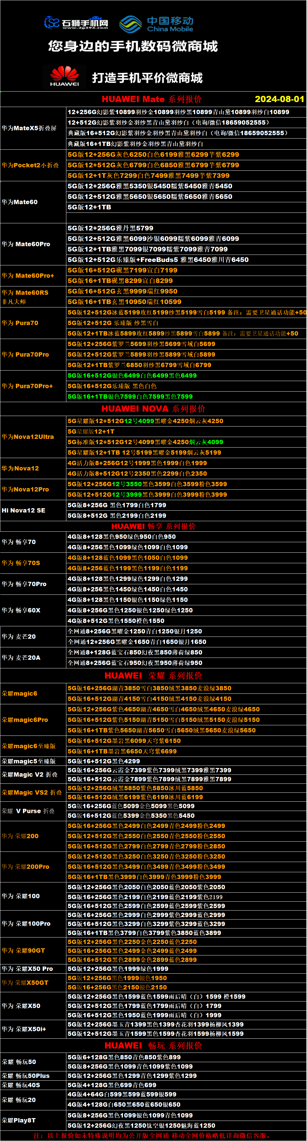Click green 5G版16+512G银色6499 row
The height and width of the screenshot is (1141, 307).
coord(186,375)
